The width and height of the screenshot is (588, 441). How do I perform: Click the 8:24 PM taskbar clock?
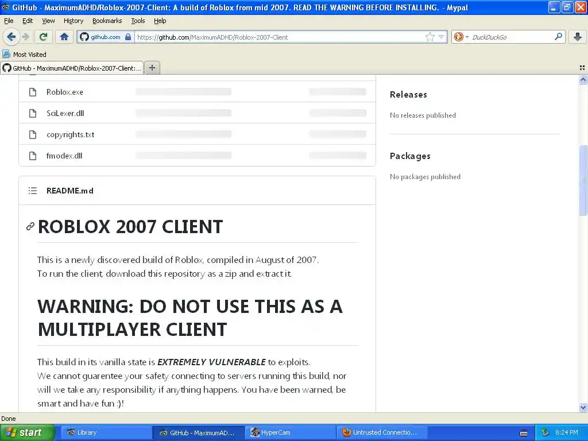(567, 432)
